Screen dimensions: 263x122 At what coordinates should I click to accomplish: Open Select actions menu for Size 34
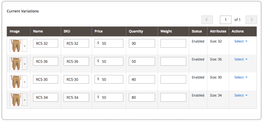coord(241,95)
